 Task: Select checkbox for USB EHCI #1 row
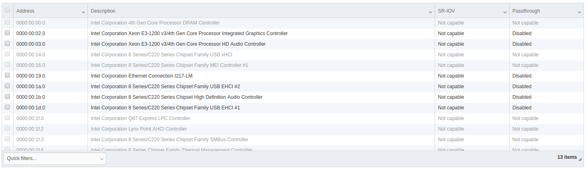coord(7,107)
